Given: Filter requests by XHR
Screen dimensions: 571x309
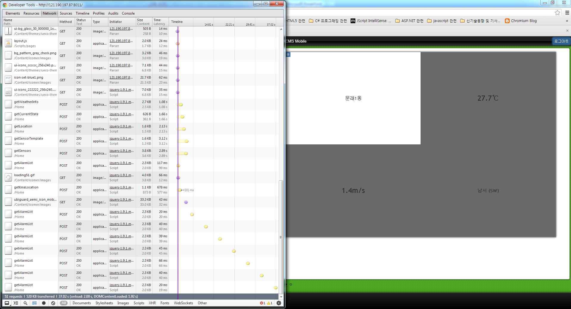Looking at the screenshot, I should click(152, 303).
